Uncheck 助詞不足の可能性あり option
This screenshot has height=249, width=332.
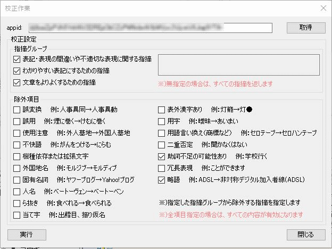(x=161, y=156)
